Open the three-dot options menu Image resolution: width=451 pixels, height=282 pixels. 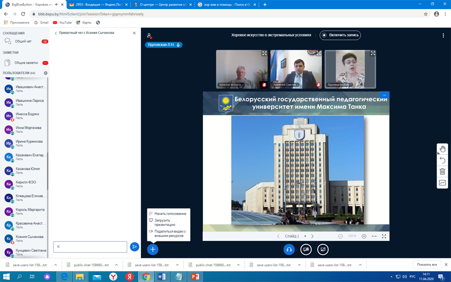click(x=443, y=36)
